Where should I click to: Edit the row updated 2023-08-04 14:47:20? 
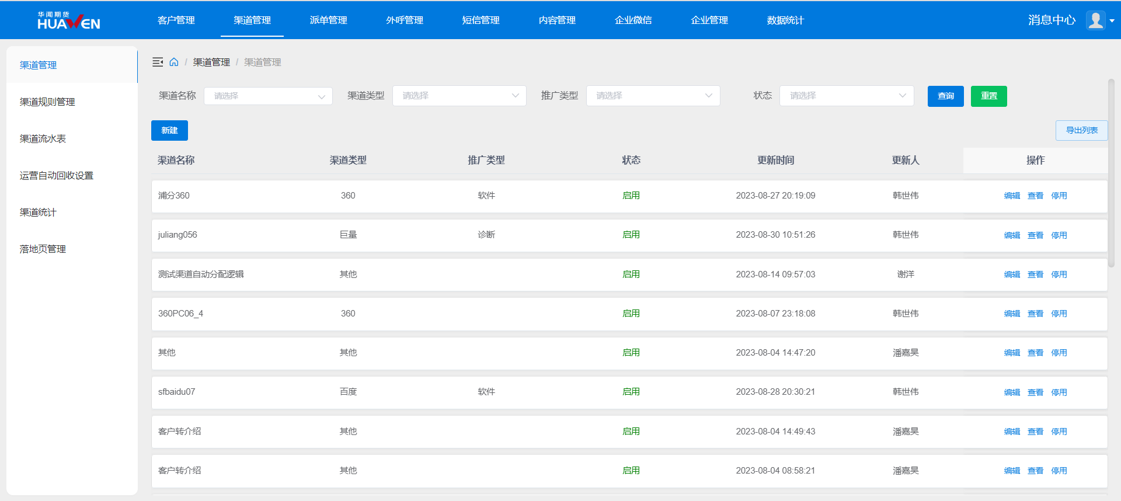coord(1012,353)
